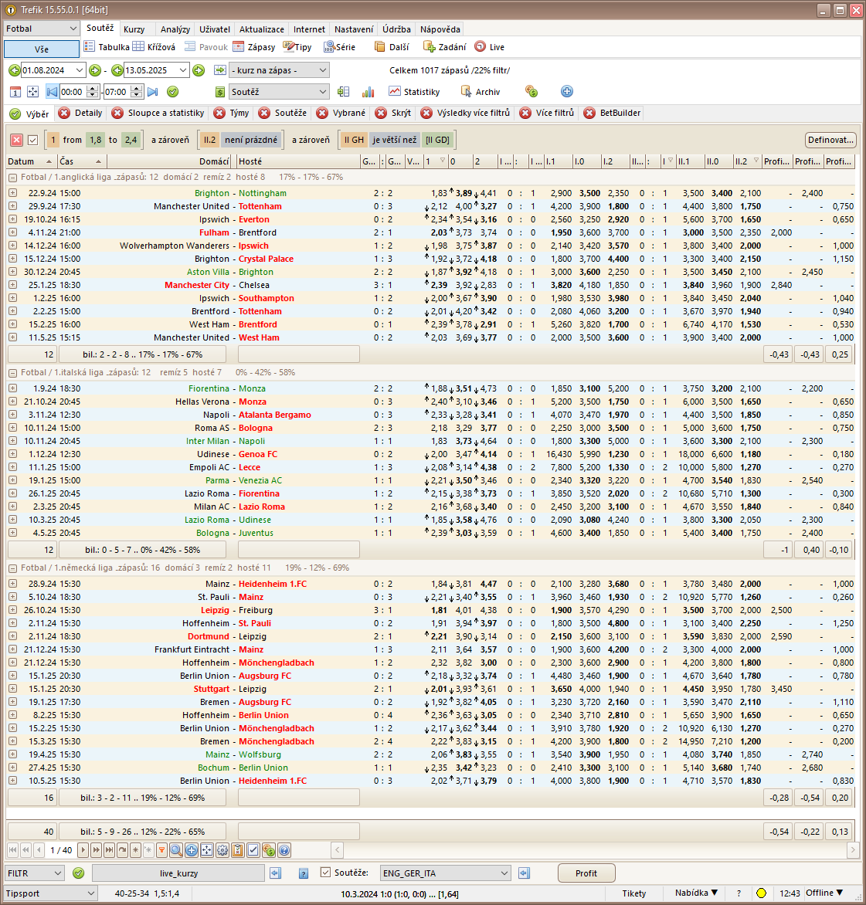The height and width of the screenshot is (905, 866).
Task: Open help question icon in bottom toolbar
Action: pos(284,849)
